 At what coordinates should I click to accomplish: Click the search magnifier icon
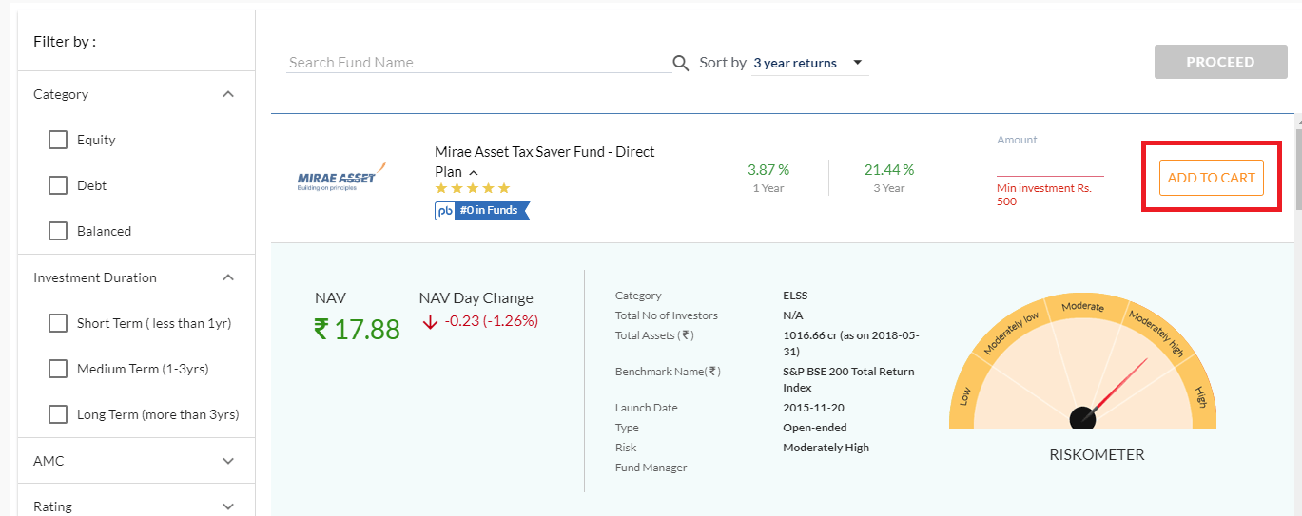click(681, 64)
